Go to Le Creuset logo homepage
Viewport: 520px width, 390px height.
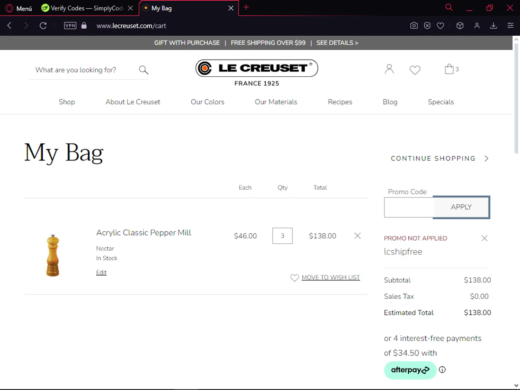pos(257,73)
